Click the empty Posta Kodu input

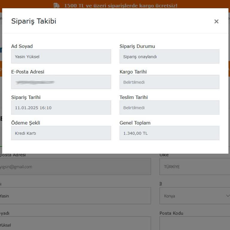tap(195, 223)
